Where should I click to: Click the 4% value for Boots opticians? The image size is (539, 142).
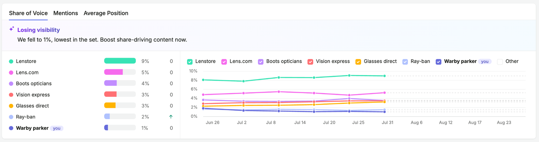tap(145, 83)
